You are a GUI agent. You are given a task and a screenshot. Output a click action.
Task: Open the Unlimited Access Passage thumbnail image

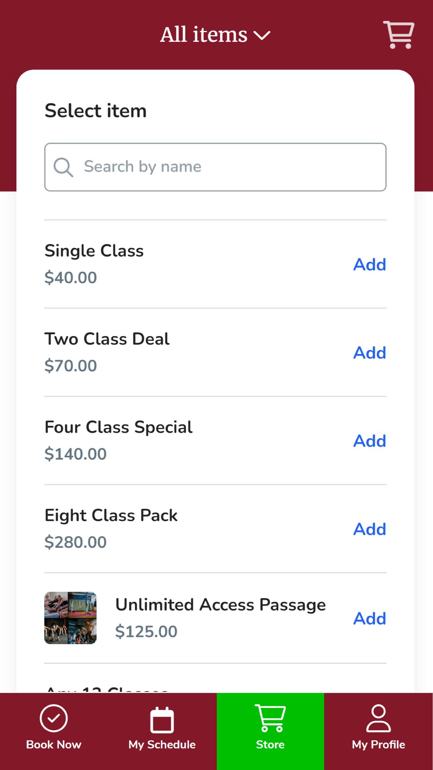(70, 618)
